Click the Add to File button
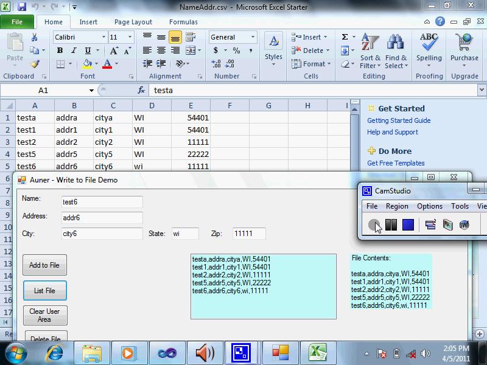Image resolution: width=487 pixels, height=365 pixels. [44, 265]
